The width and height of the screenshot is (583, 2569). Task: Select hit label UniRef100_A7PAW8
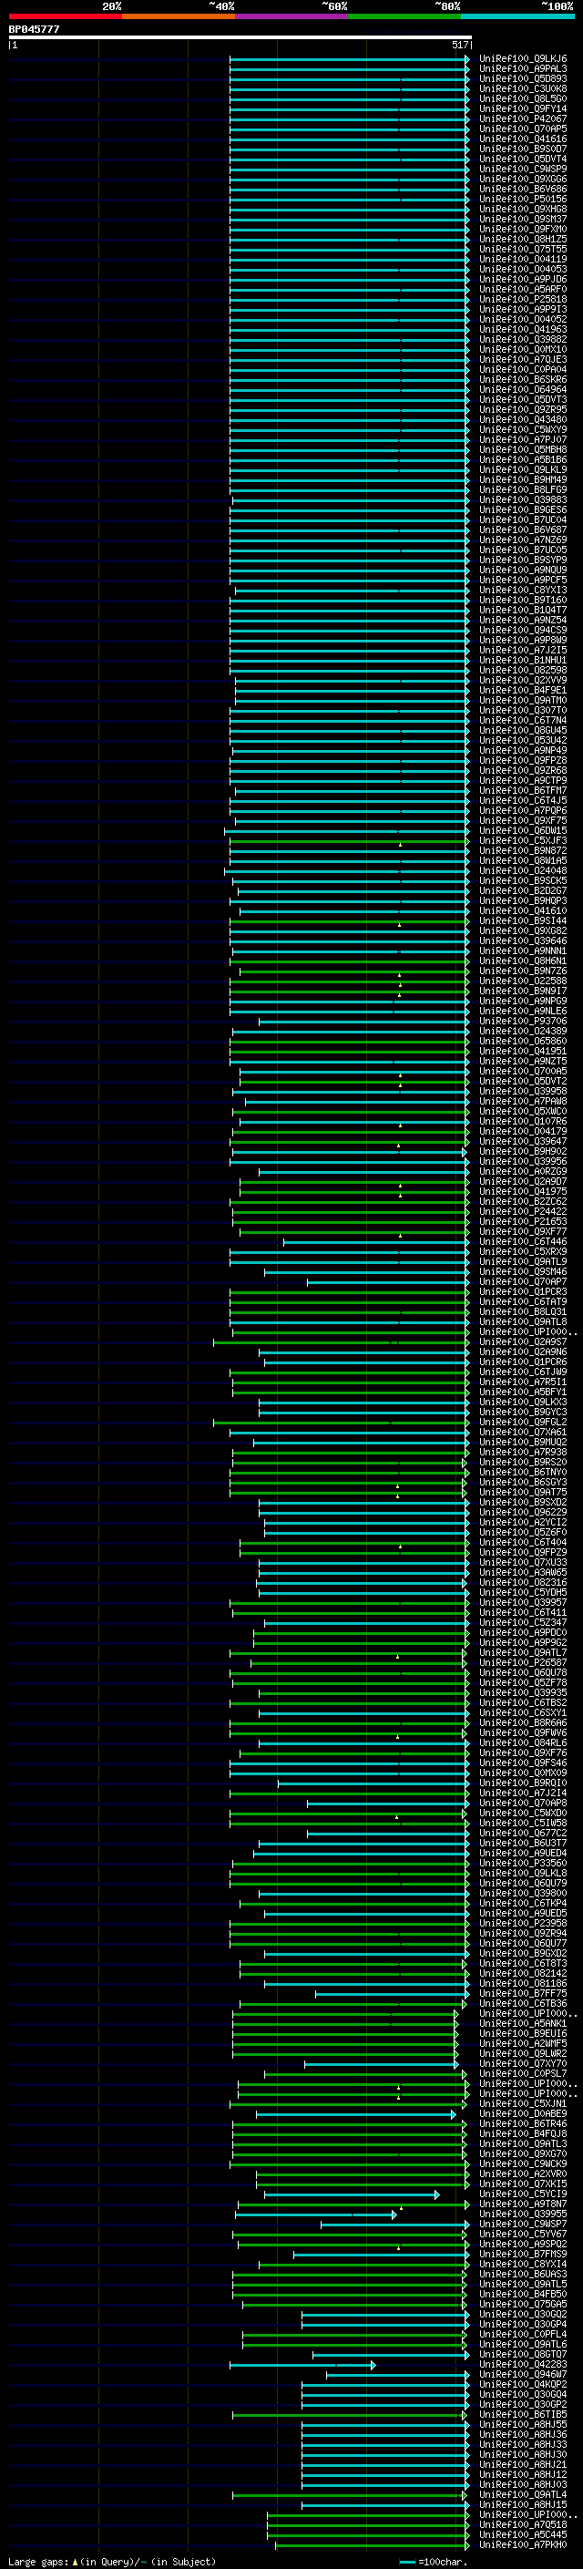(x=522, y=1101)
